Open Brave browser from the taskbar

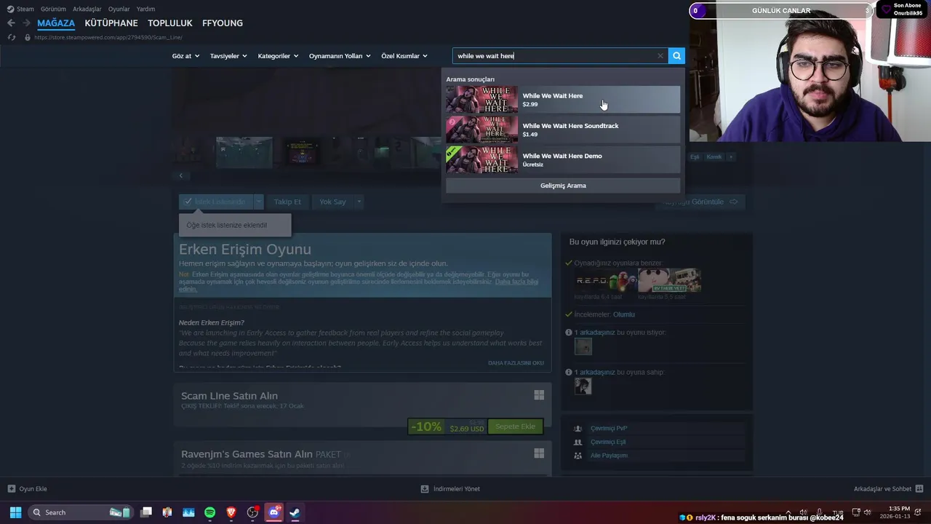(231, 512)
